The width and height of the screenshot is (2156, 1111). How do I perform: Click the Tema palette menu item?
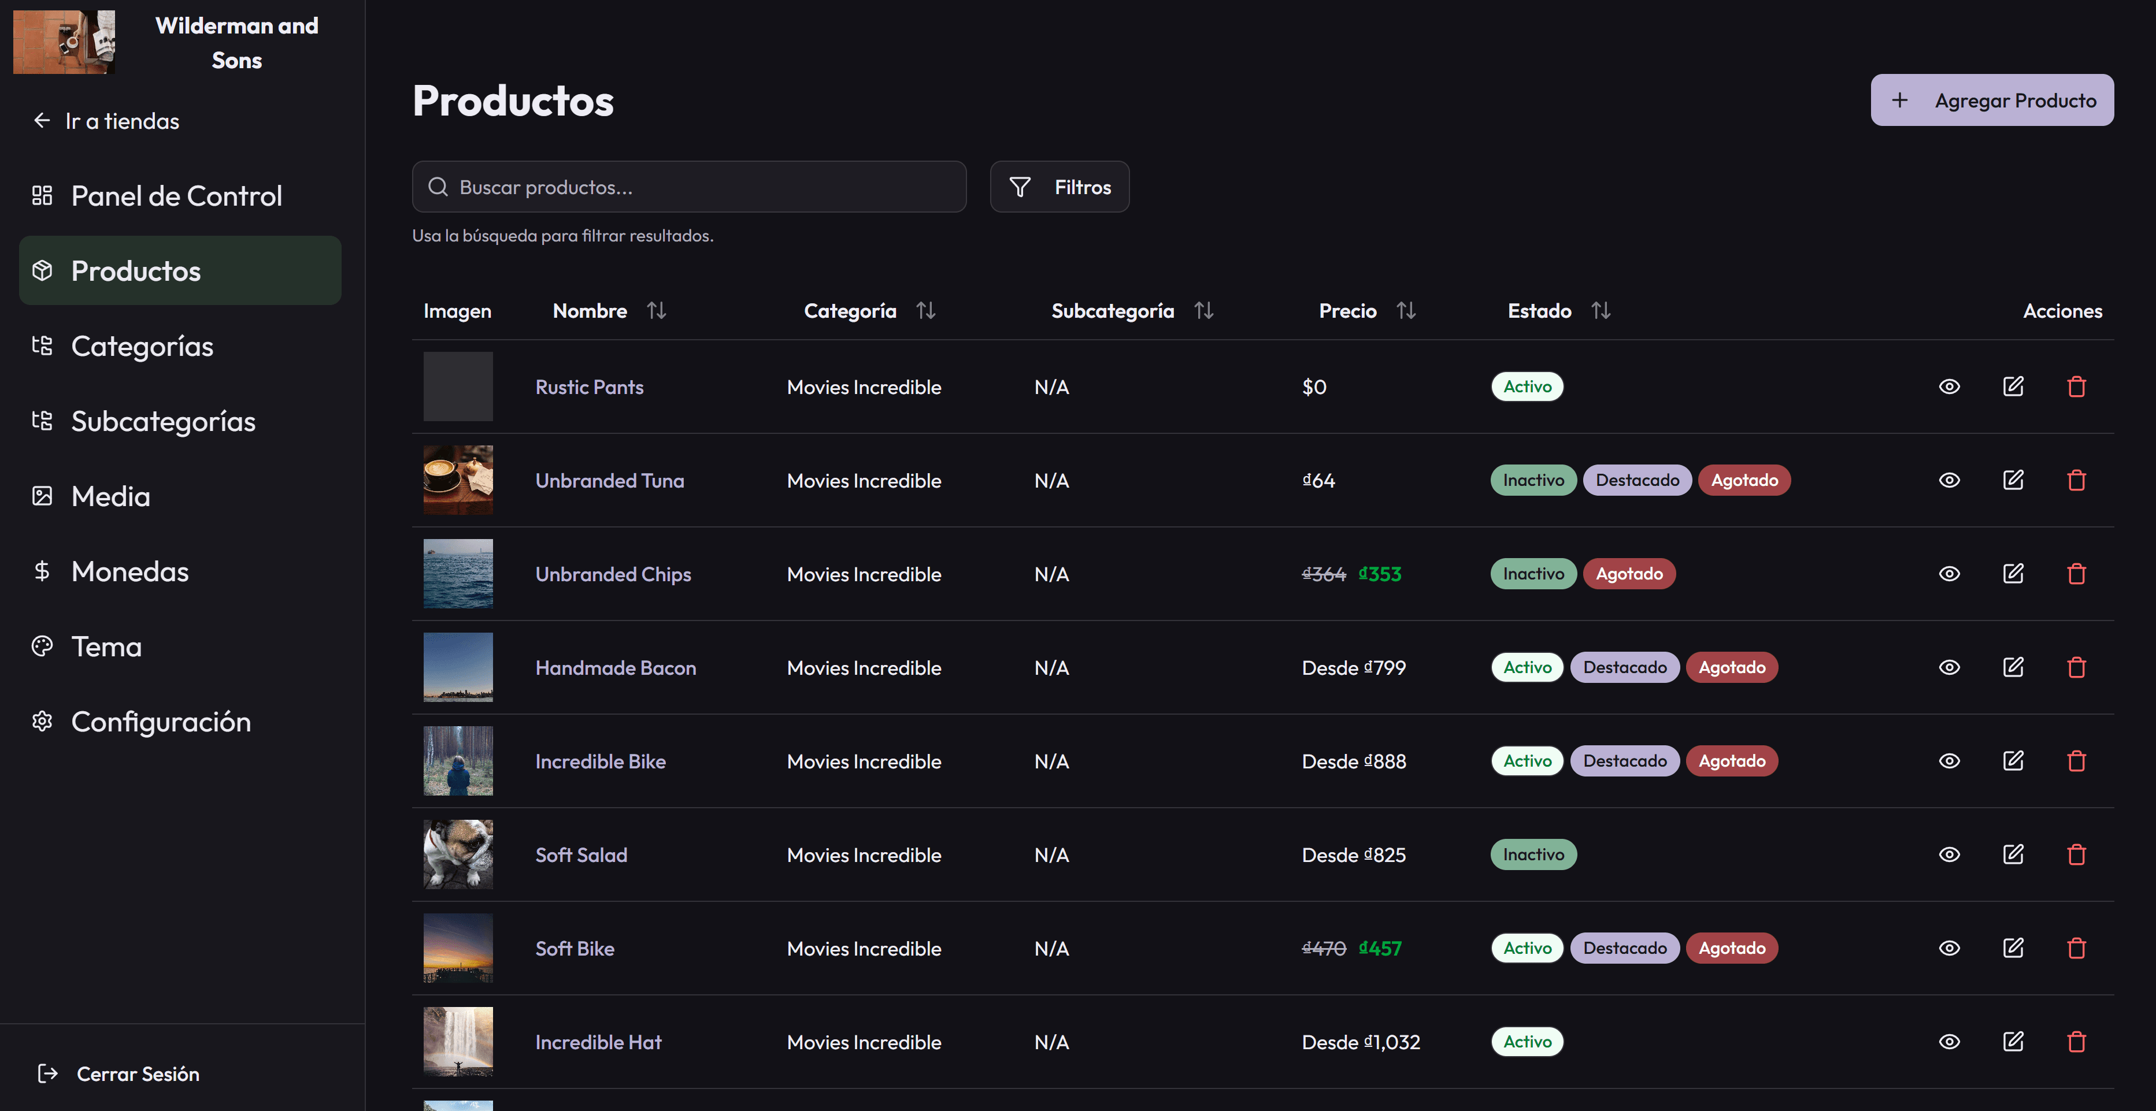[x=106, y=646]
